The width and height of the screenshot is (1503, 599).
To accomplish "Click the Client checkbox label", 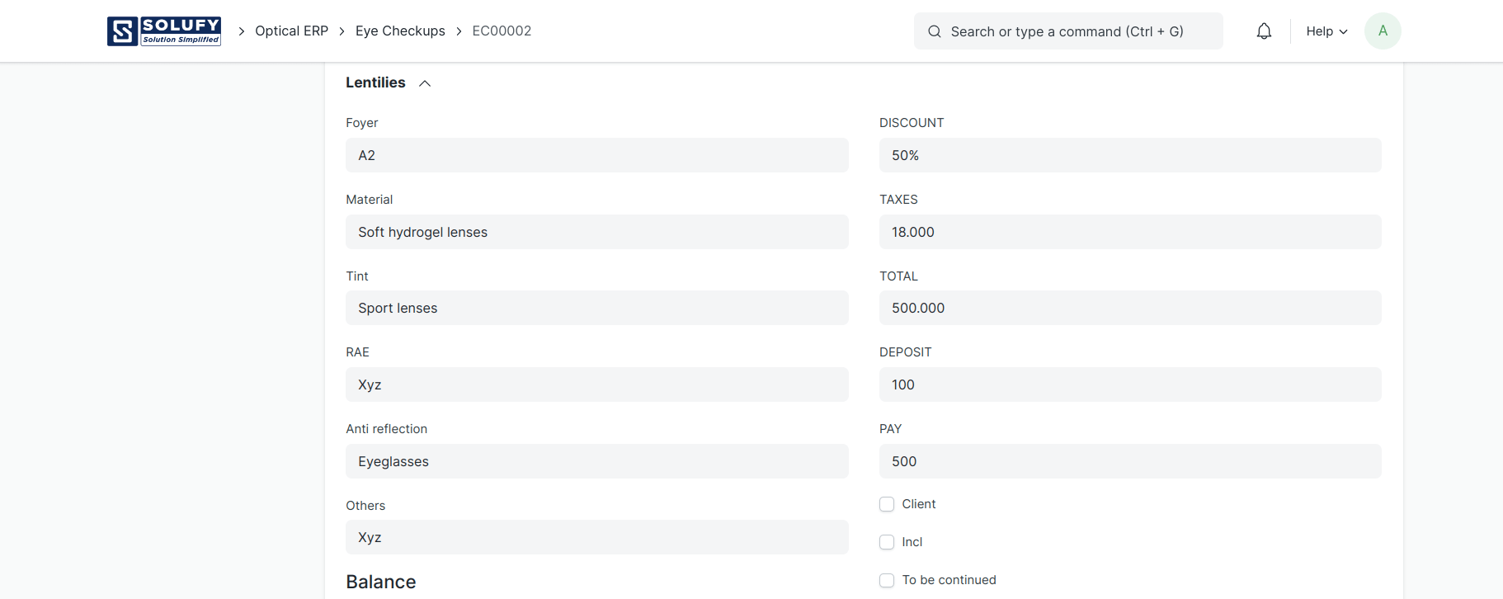I will 919,504.
